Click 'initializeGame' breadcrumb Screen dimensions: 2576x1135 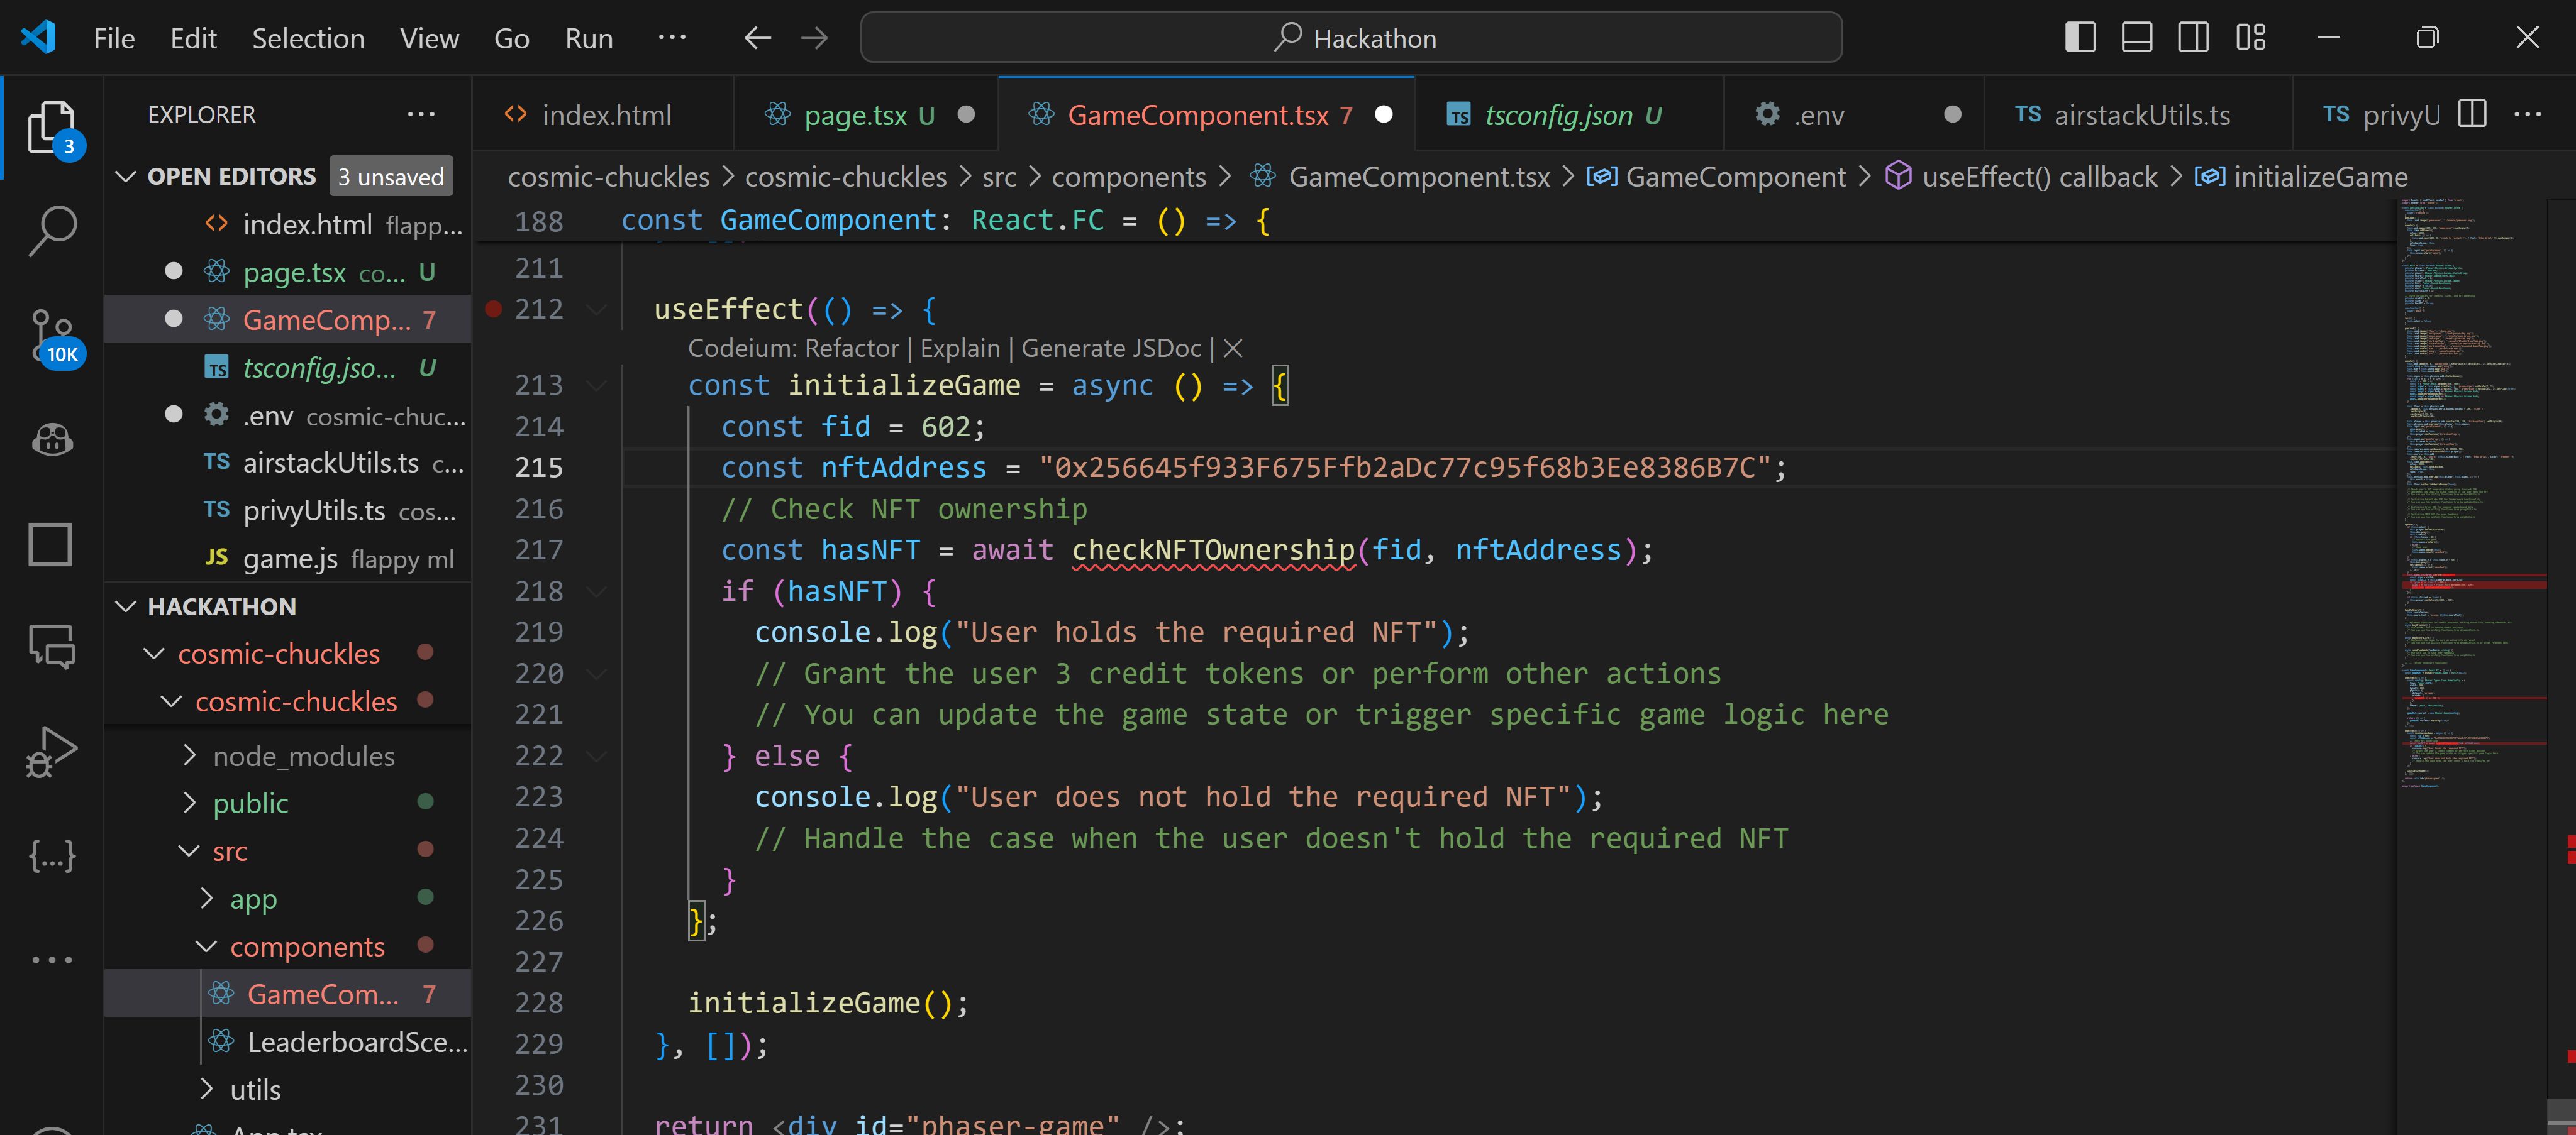pyautogui.click(x=2320, y=177)
